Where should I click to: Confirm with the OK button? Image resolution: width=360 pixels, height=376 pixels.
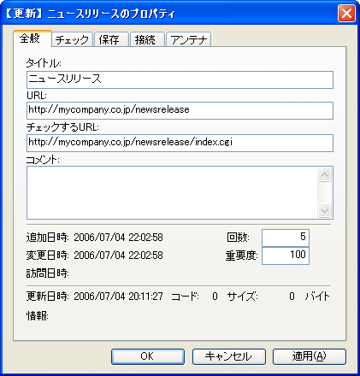(148, 356)
